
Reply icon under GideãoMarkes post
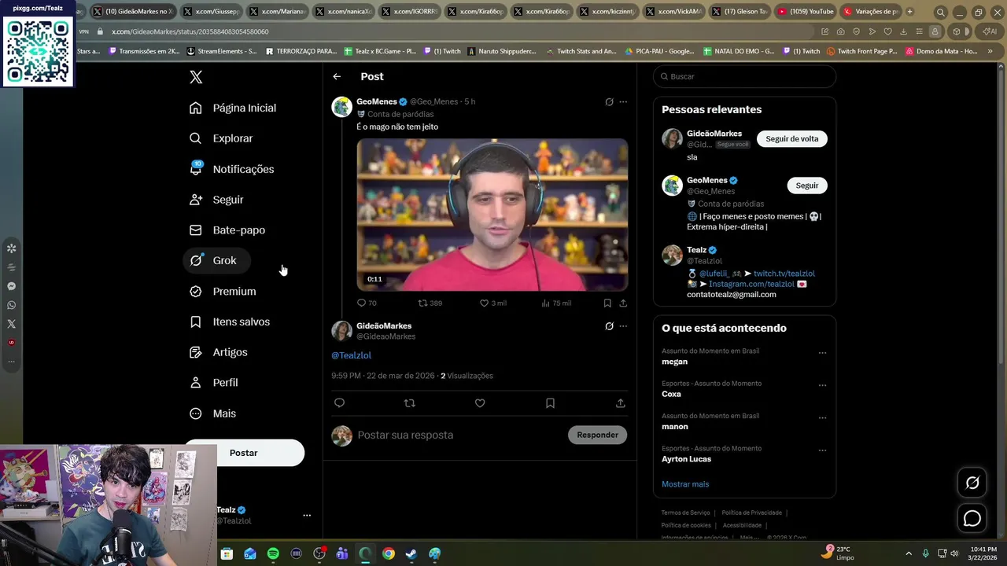tap(339, 403)
